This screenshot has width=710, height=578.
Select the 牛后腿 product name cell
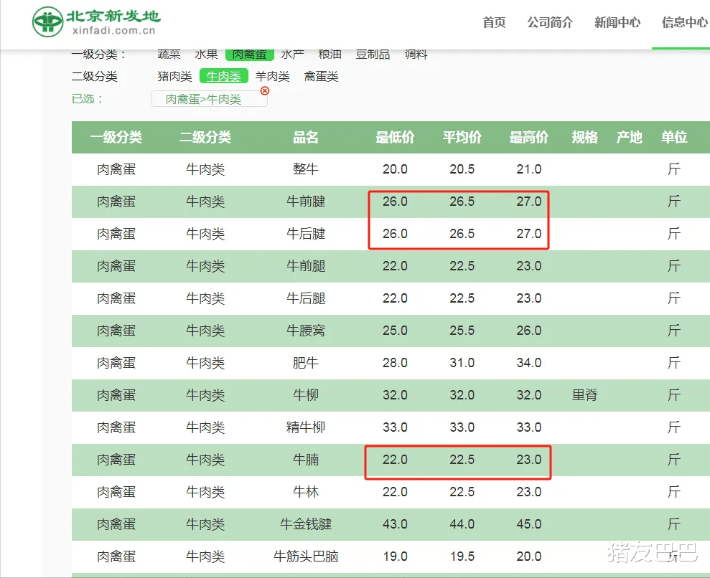coord(306,298)
